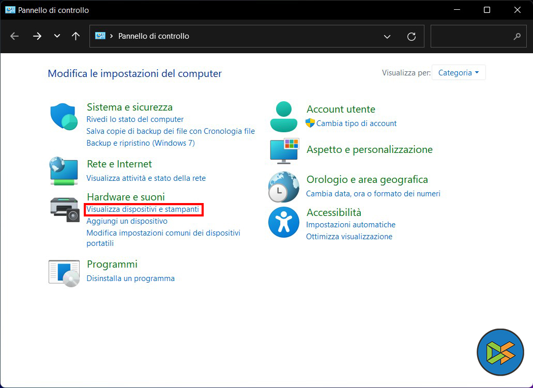Click the search magnifier icon
This screenshot has height=388, width=533.
(517, 36)
